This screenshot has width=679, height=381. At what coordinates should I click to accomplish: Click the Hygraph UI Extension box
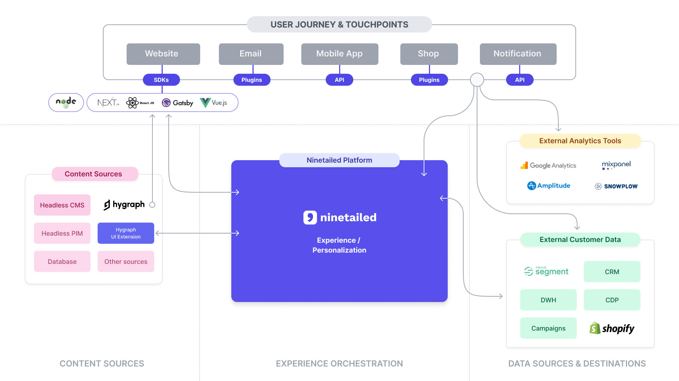(x=126, y=233)
